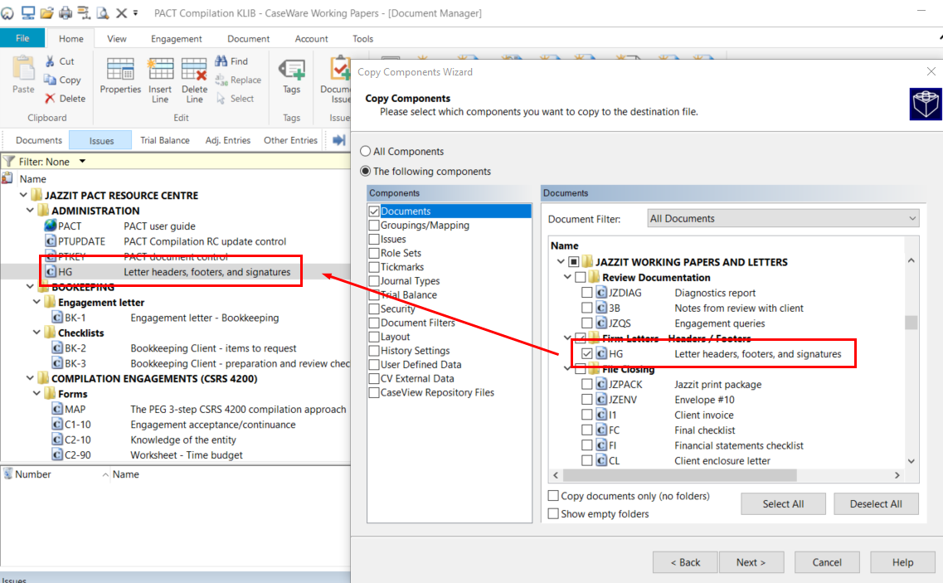Viewport: 943px width, 583px height.
Task: Click the open folder icon in title bar
Action: (47, 12)
